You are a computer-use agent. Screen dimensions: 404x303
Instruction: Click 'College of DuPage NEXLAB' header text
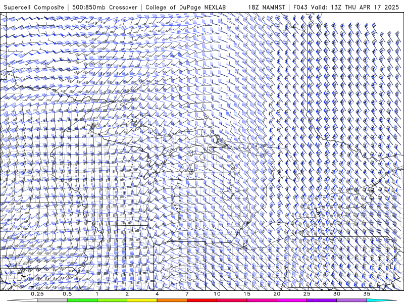click(x=185, y=7)
